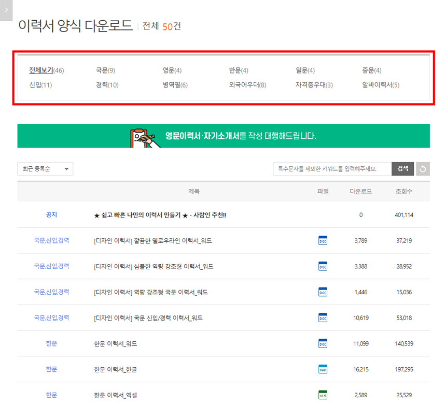Open 역량 강조형 국문 이력서_워드 post

pos(151,292)
